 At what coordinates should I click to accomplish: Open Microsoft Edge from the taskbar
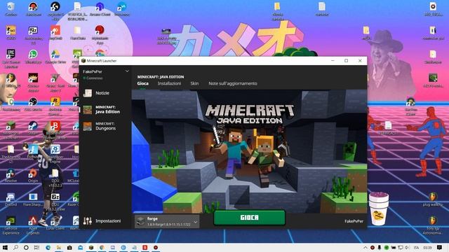(48, 247)
